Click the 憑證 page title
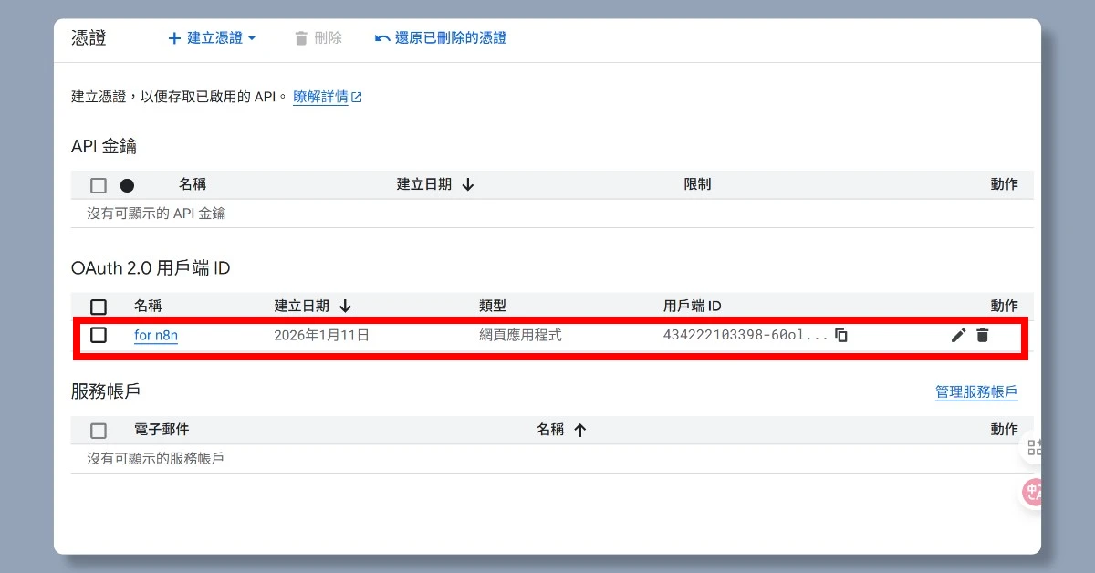The width and height of the screenshot is (1095, 573). pyautogui.click(x=89, y=38)
